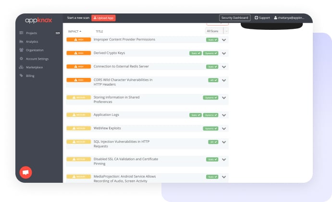332x202 pixels.
Task: Click API tag on CORS Wild Character
Action: (x=213, y=80)
